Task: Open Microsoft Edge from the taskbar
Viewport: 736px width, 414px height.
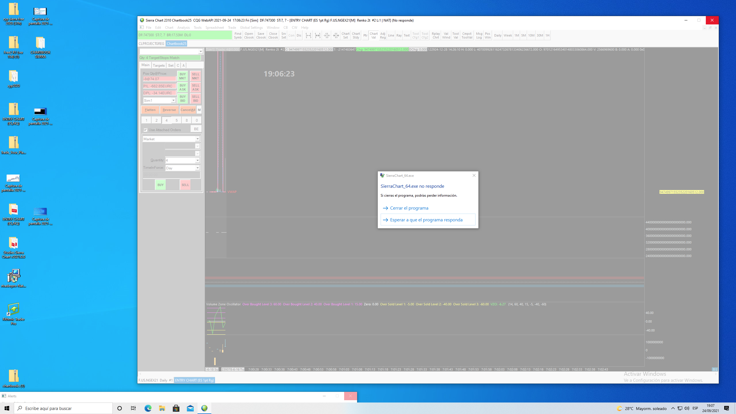Action: tap(148, 408)
